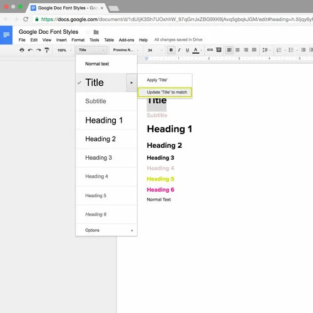
Task: Click the Insert comment icon
Action: click(x=218, y=49)
